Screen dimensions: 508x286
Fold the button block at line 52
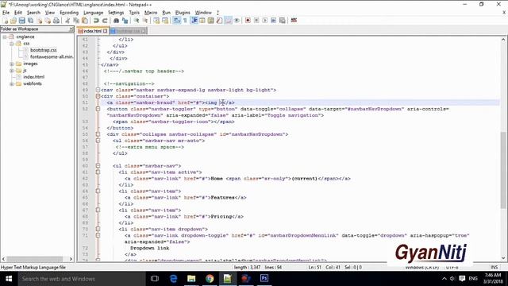tap(98, 109)
